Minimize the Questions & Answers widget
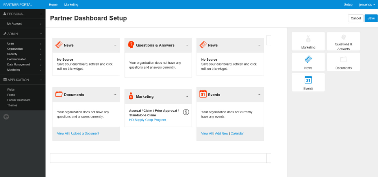This screenshot has width=378, height=177. [x=187, y=45]
